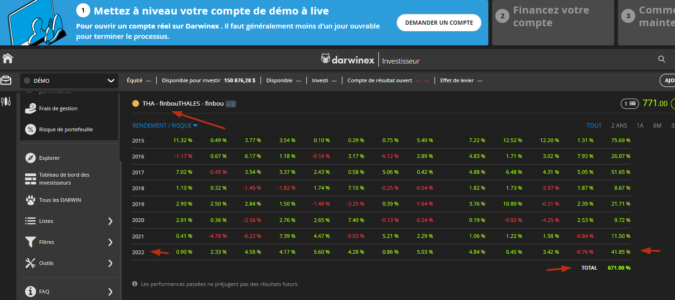Open step 2 Financez votre compte
This screenshot has height=300, width=675.
click(x=553, y=22)
